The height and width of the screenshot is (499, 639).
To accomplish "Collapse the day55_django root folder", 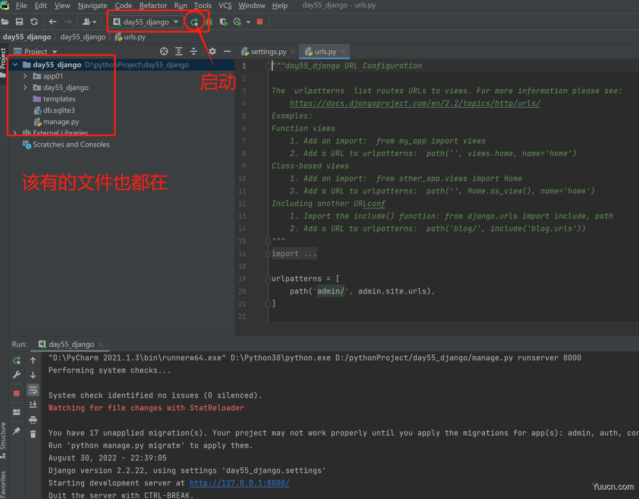I will click(15, 65).
